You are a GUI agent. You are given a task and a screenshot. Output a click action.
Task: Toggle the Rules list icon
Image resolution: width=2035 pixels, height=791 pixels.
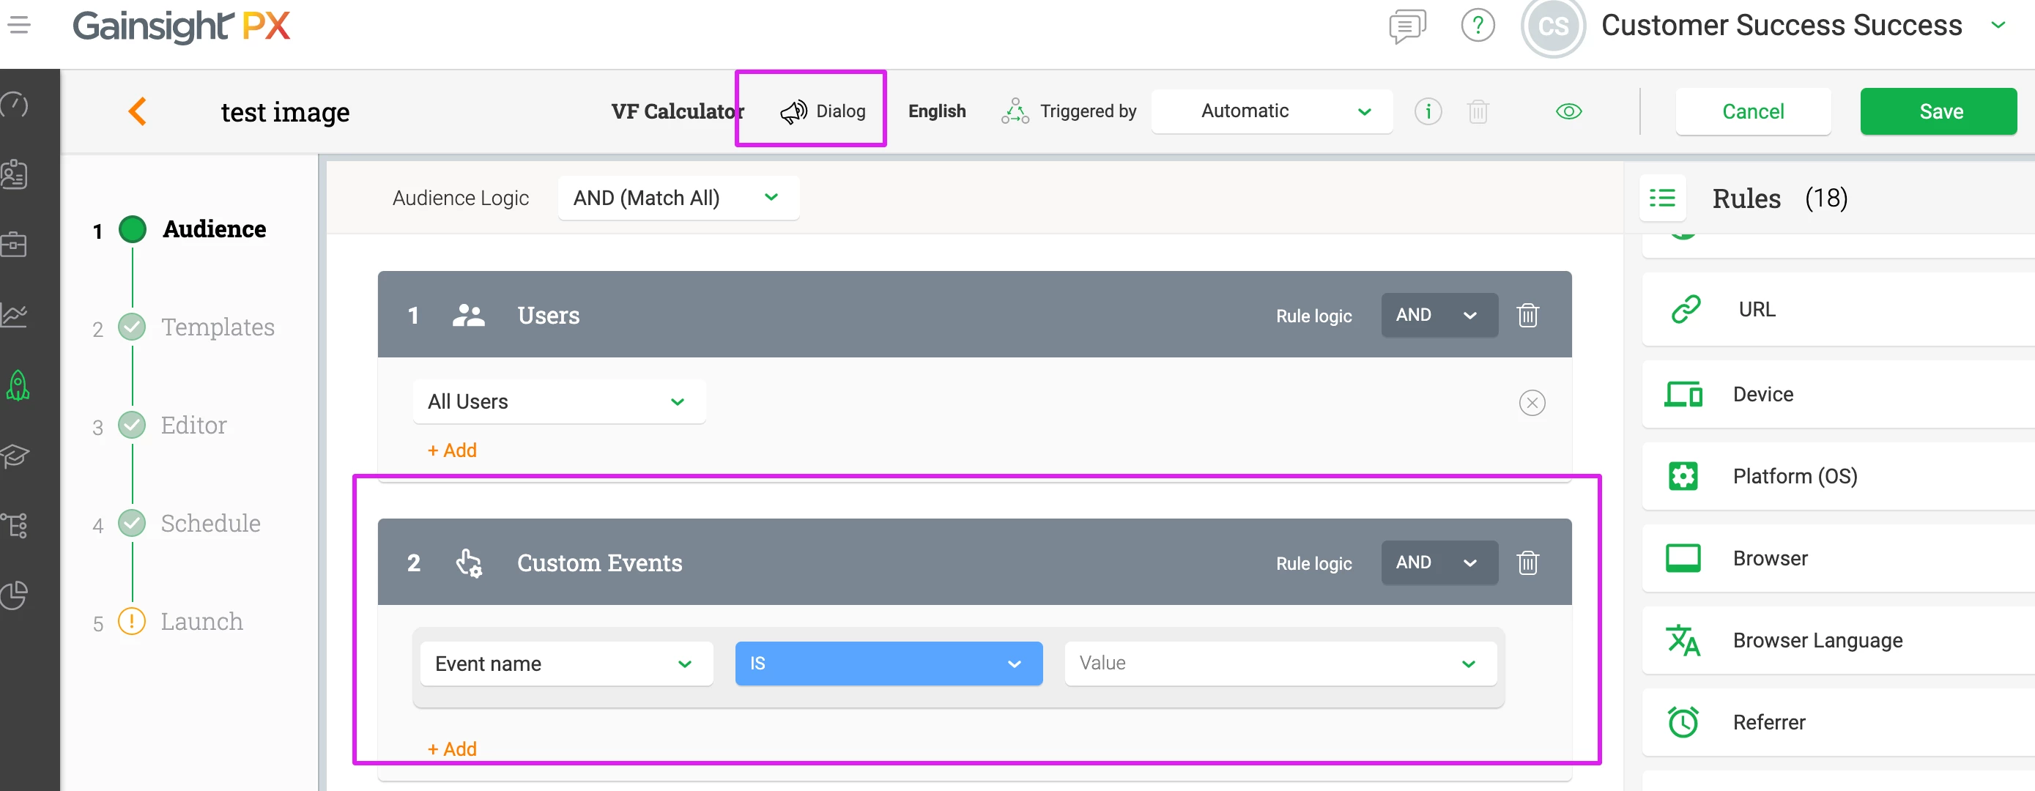tap(1662, 198)
